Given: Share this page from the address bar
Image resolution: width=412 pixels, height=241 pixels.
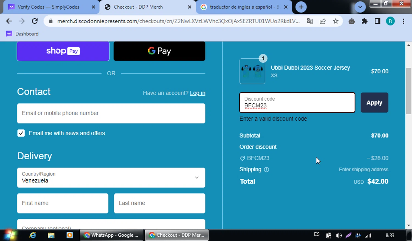Looking at the screenshot, I should [x=323, y=21].
